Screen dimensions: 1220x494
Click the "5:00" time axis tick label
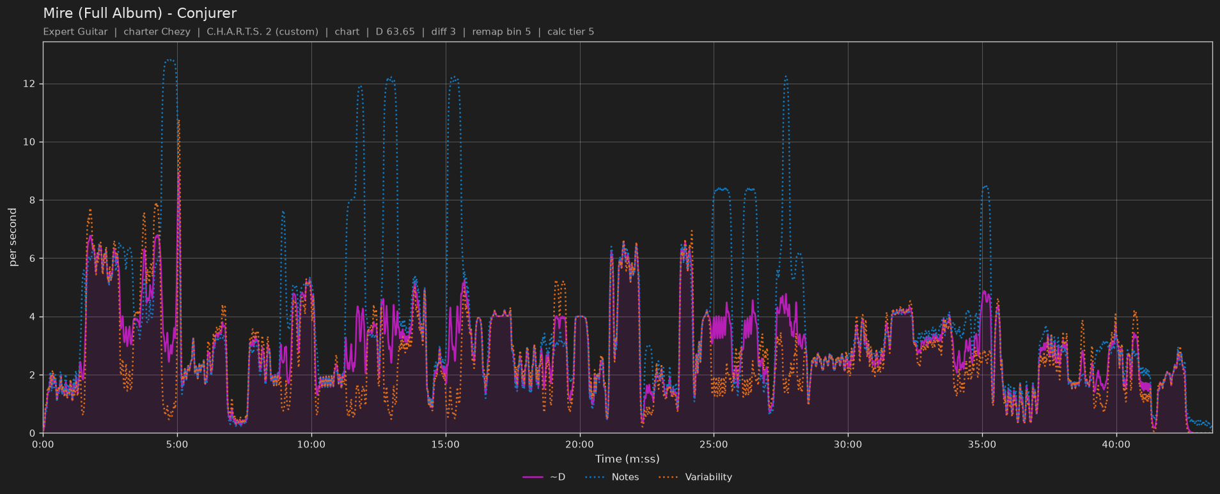(x=177, y=444)
